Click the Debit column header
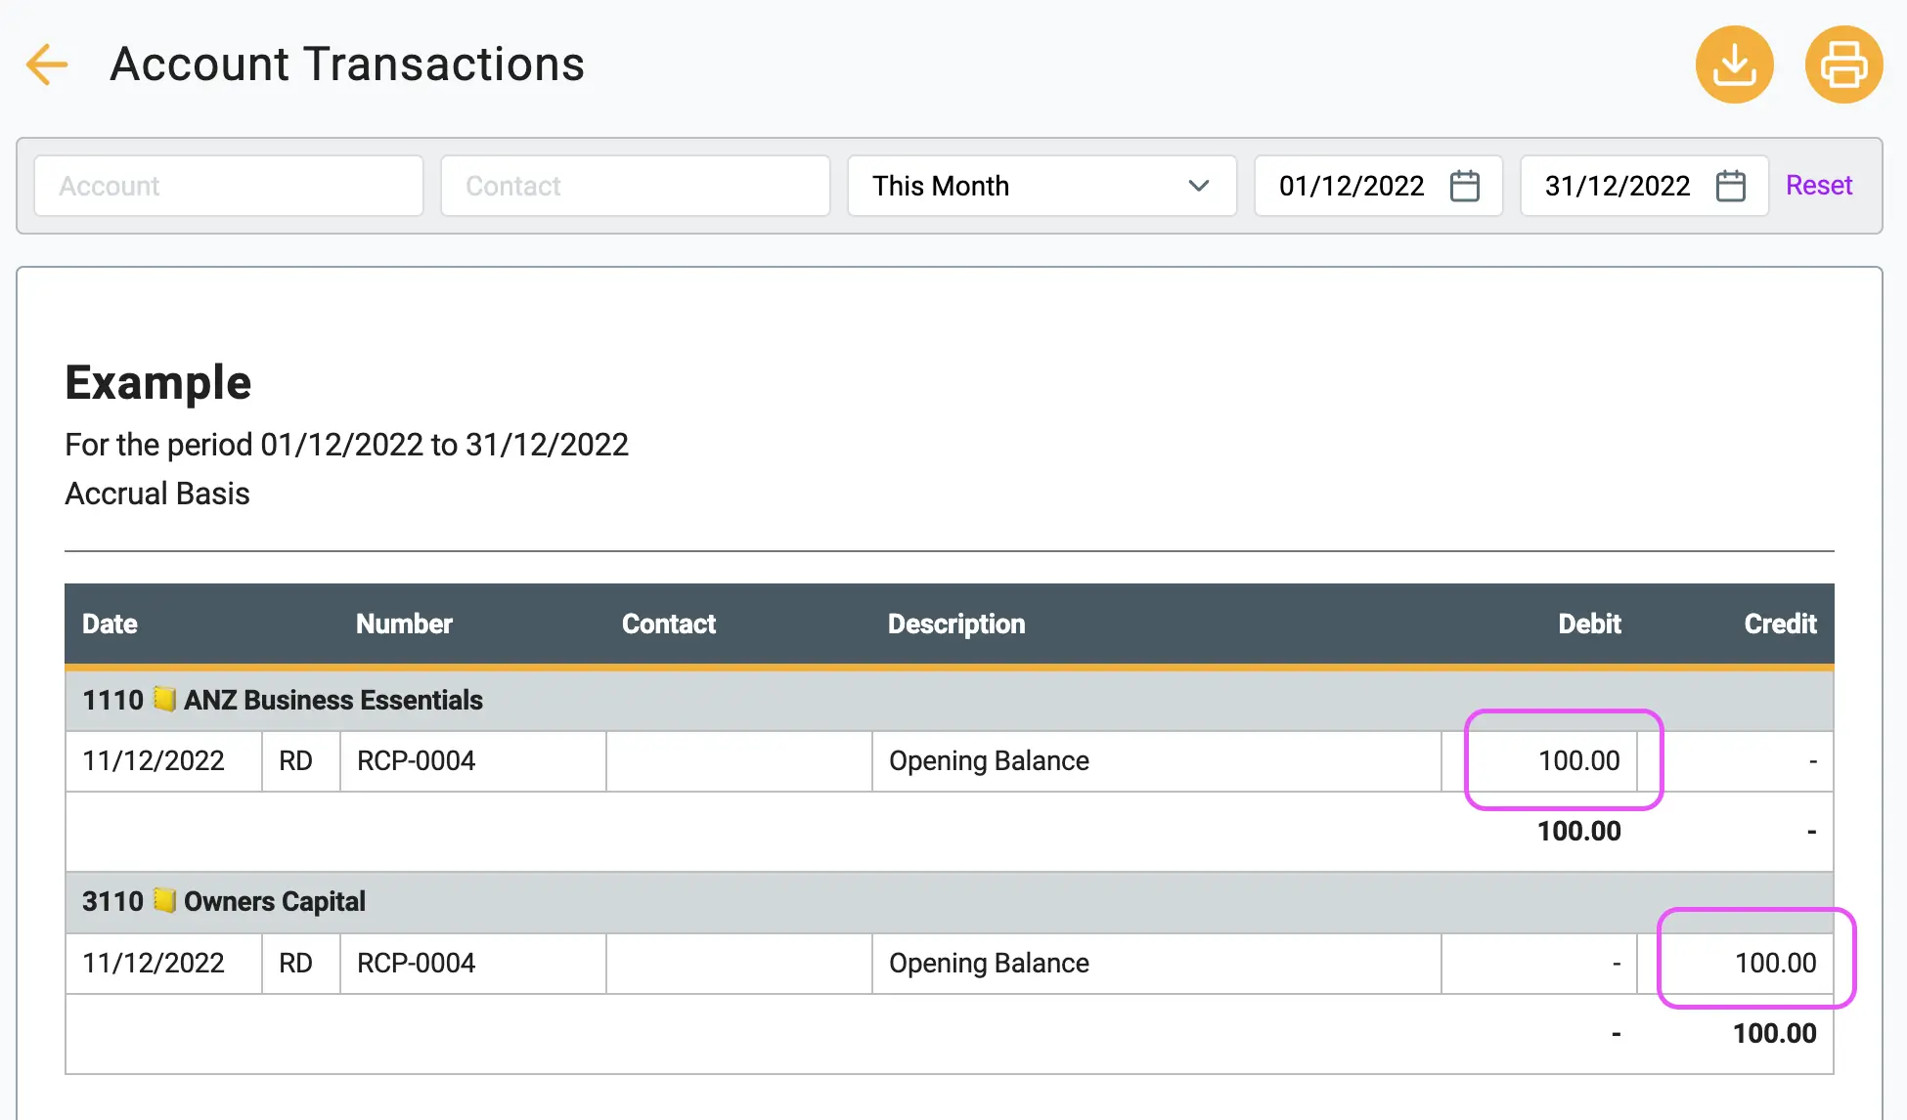The height and width of the screenshot is (1120, 1907). tap(1589, 624)
